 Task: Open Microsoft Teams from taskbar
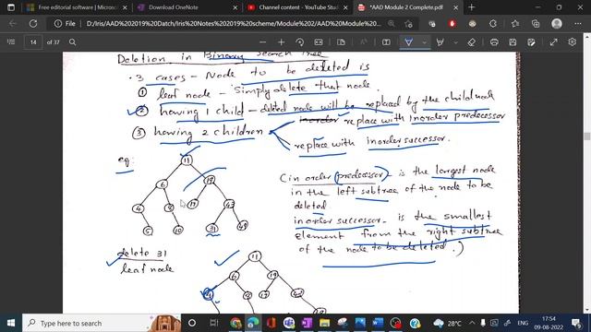[289, 323]
